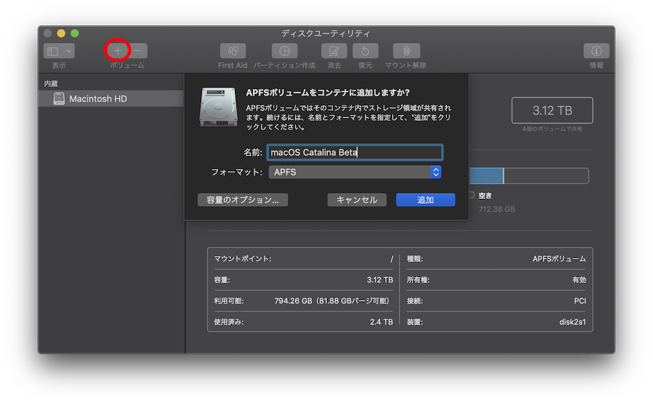Select Macintosh HD in the sidebar

click(111, 98)
